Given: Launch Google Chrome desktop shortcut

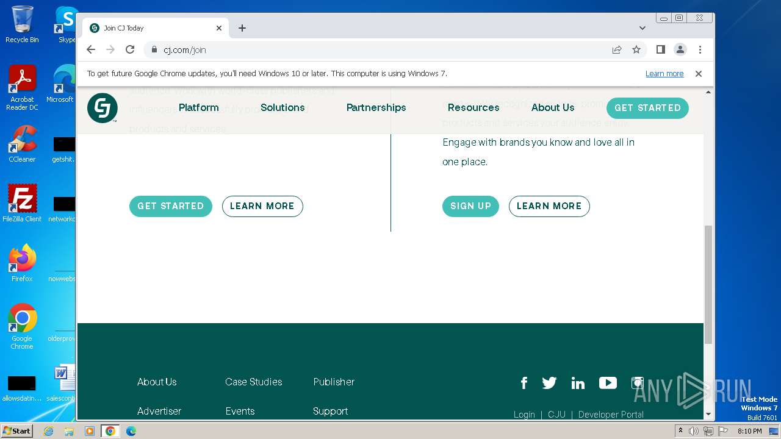Looking at the screenshot, I should 22,327.
